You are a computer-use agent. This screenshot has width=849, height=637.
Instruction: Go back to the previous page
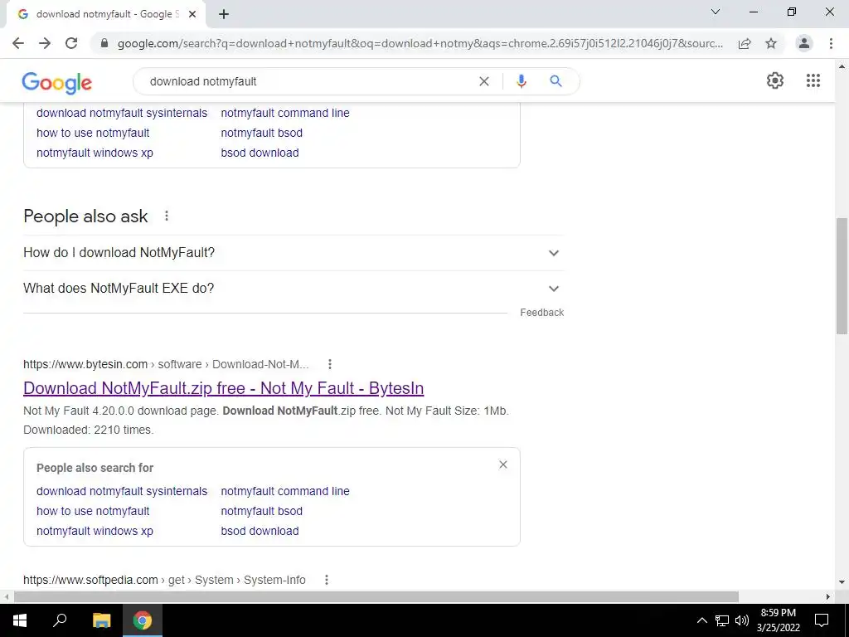18,43
